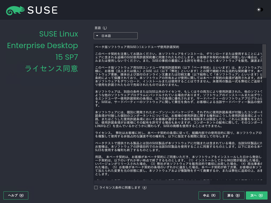The height and width of the screenshot is (203, 271).
Task: Click the 戻る (B) back button
Action: click(233, 195)
